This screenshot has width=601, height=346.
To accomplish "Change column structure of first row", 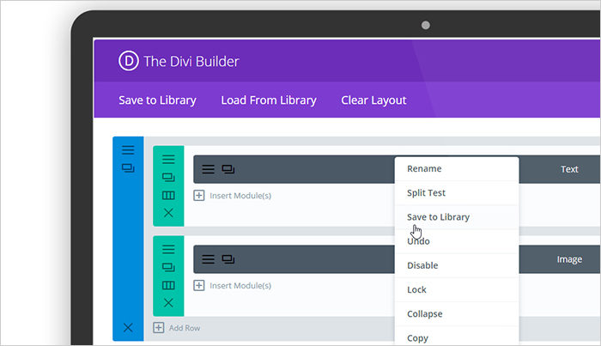I will 168,195.
